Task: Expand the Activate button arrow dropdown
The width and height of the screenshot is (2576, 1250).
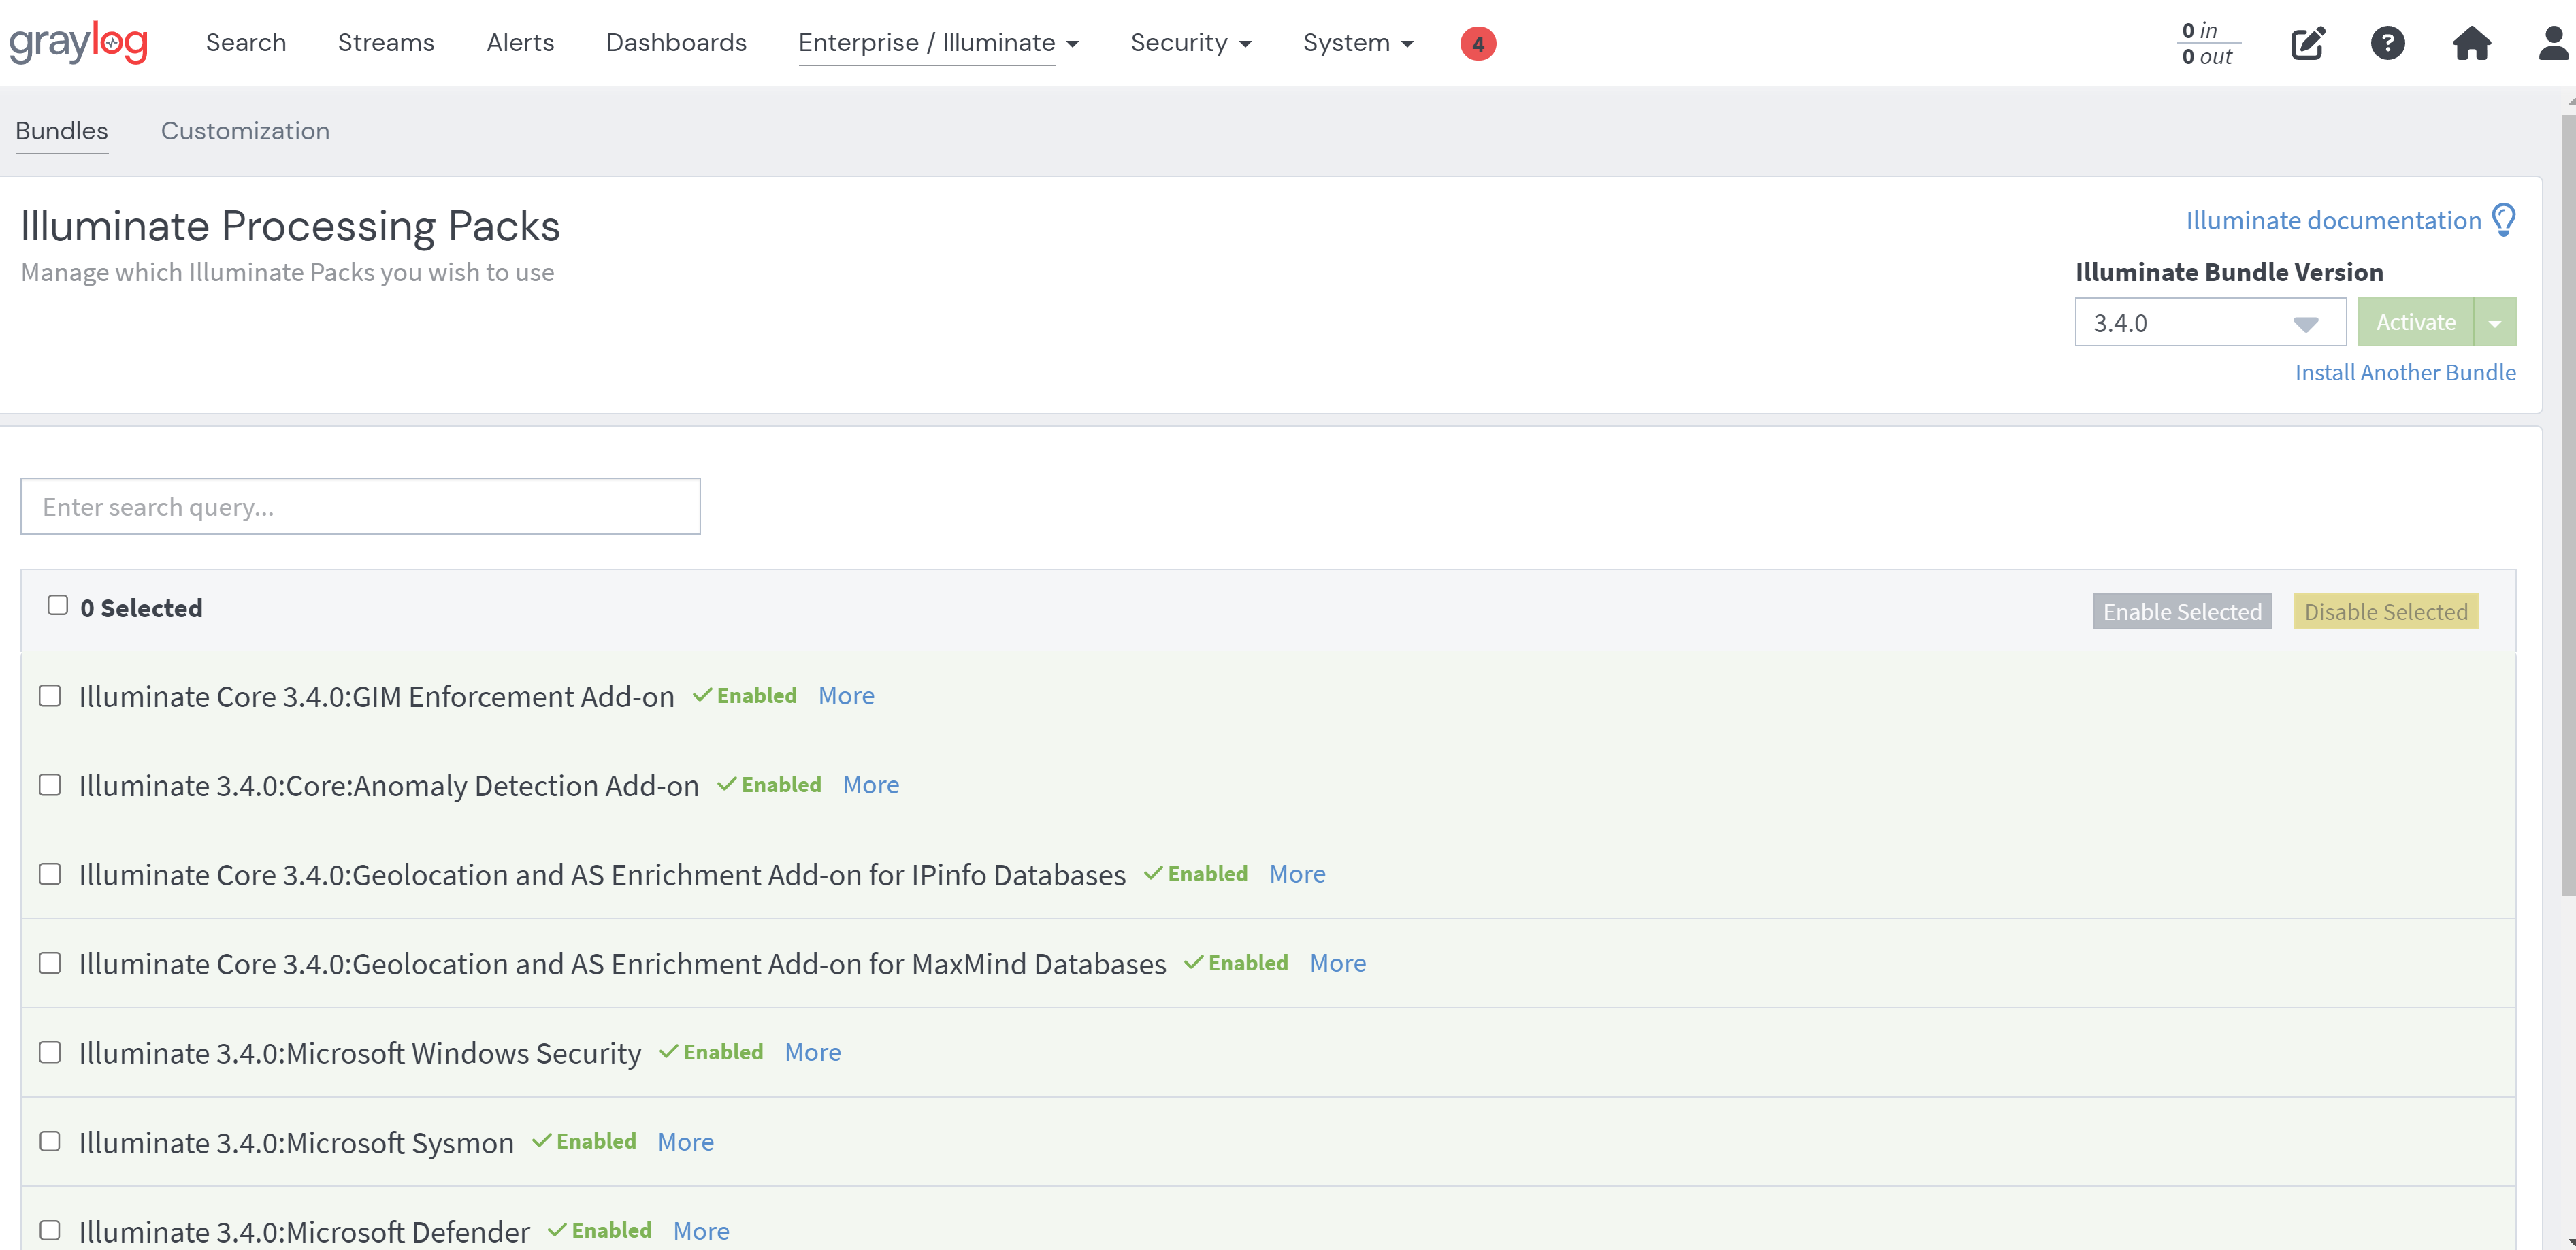Action: [2494, 323]
